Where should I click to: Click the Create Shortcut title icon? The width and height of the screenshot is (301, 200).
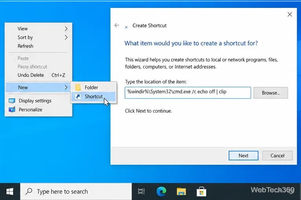[126, 27]
